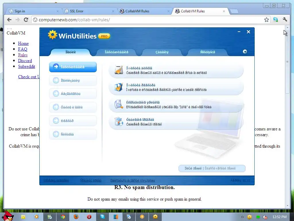Click the WinUtilities gear in system tray

249,217
